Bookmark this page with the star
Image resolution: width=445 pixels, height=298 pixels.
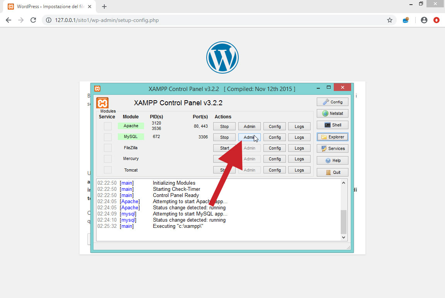tap(390, 20)
